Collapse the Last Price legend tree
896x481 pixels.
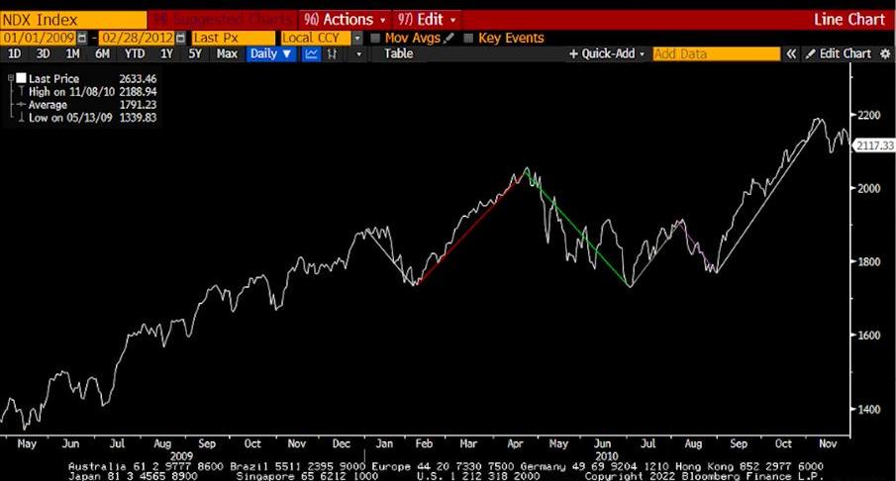(x=11, y=77)
